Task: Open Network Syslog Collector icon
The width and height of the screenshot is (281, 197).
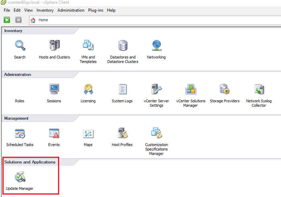Action: click(259, 89)
